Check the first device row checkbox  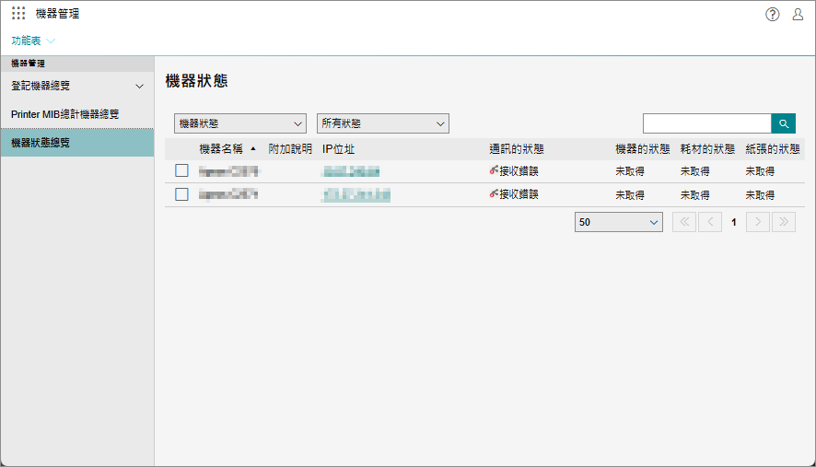181,170
